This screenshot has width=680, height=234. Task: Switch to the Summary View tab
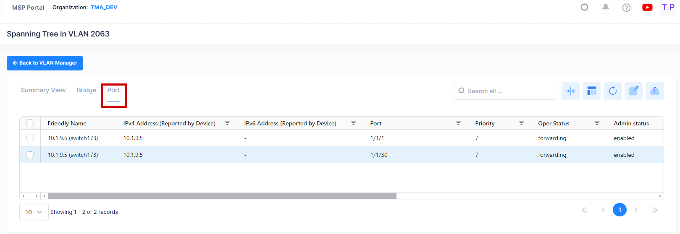pyautogui.click(x=43, y=90)
